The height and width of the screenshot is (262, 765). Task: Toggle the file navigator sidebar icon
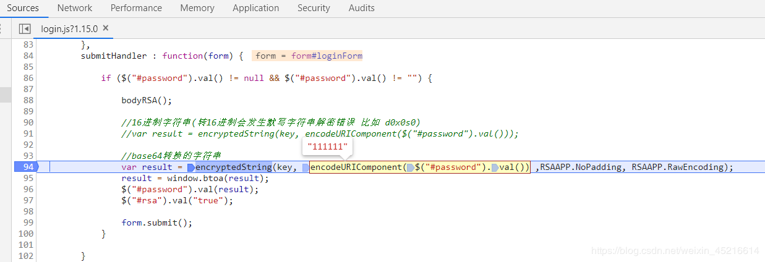(25, 29)
